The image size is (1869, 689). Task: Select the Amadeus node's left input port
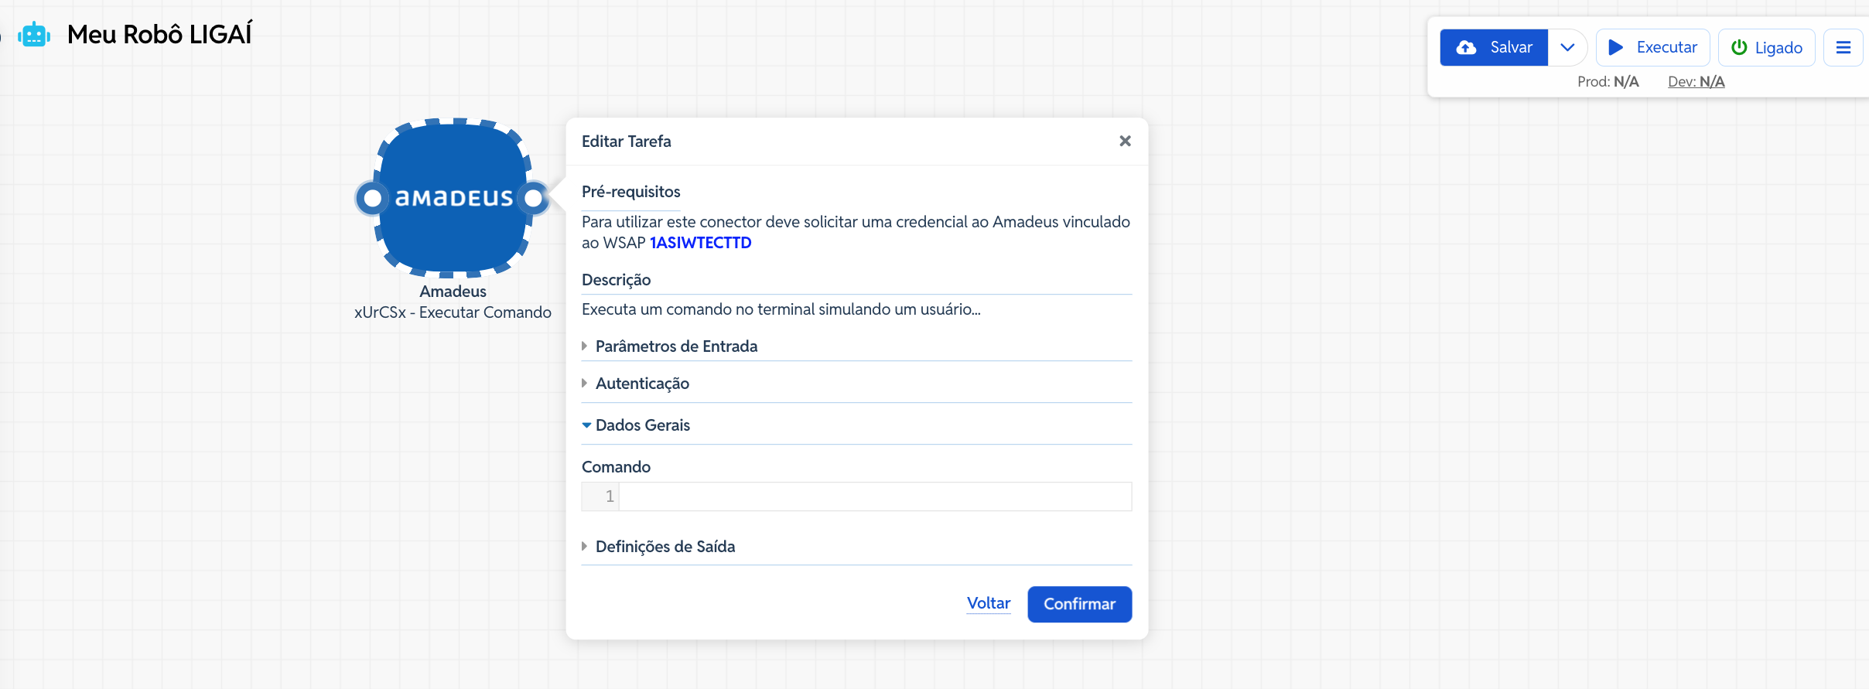372,199
